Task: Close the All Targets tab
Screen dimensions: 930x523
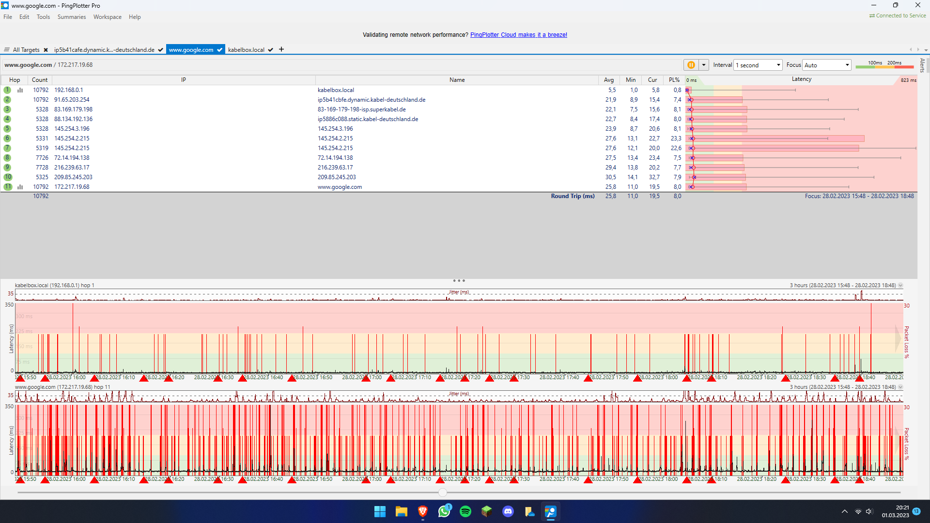Action: [x=46, y=49]
